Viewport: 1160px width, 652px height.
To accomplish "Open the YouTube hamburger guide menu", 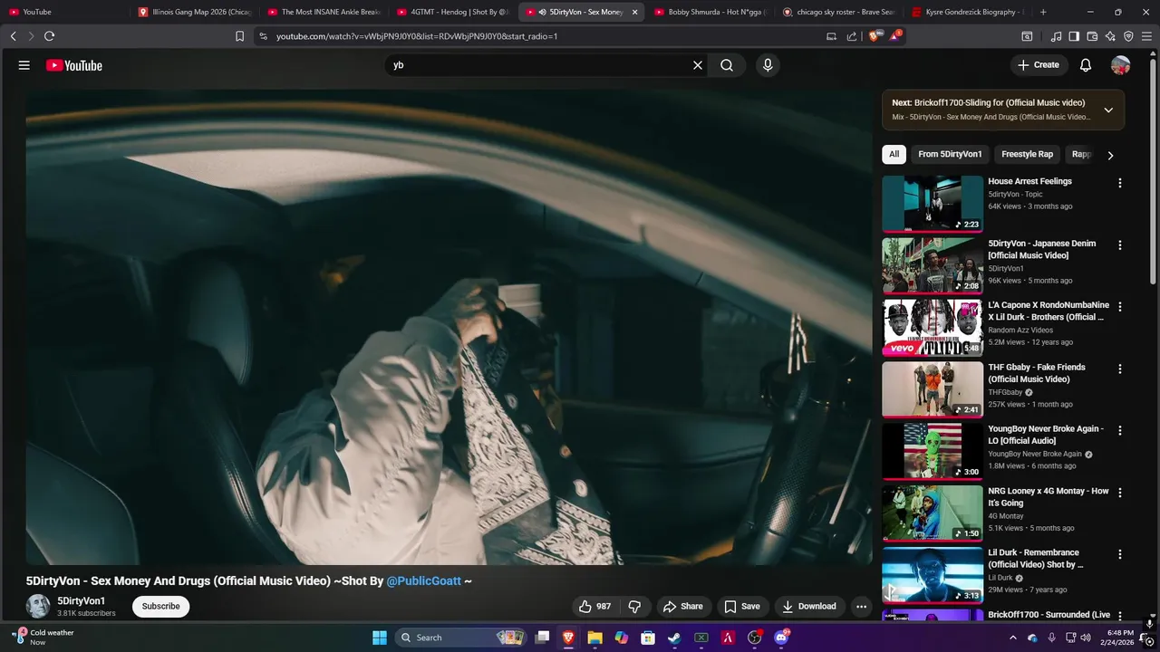I will (x=24, y=65).
